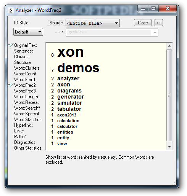This screenshot has height=196, width=187.
Task: Click the word 'entities' in results
Action: (x=65, y=132)
